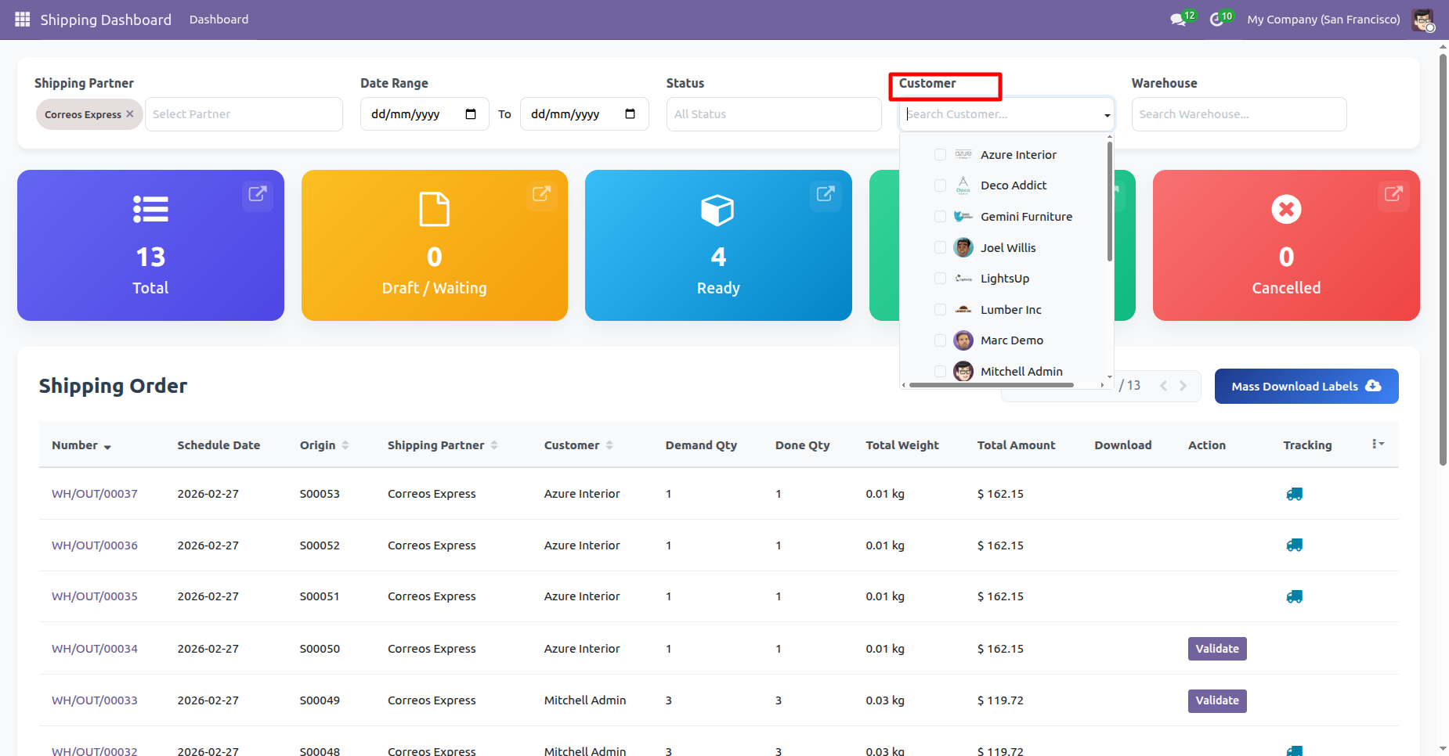Open external link on Total card
Image resolution: width=1449 pixels, height=756 pixels.
(x=257, y=193)
